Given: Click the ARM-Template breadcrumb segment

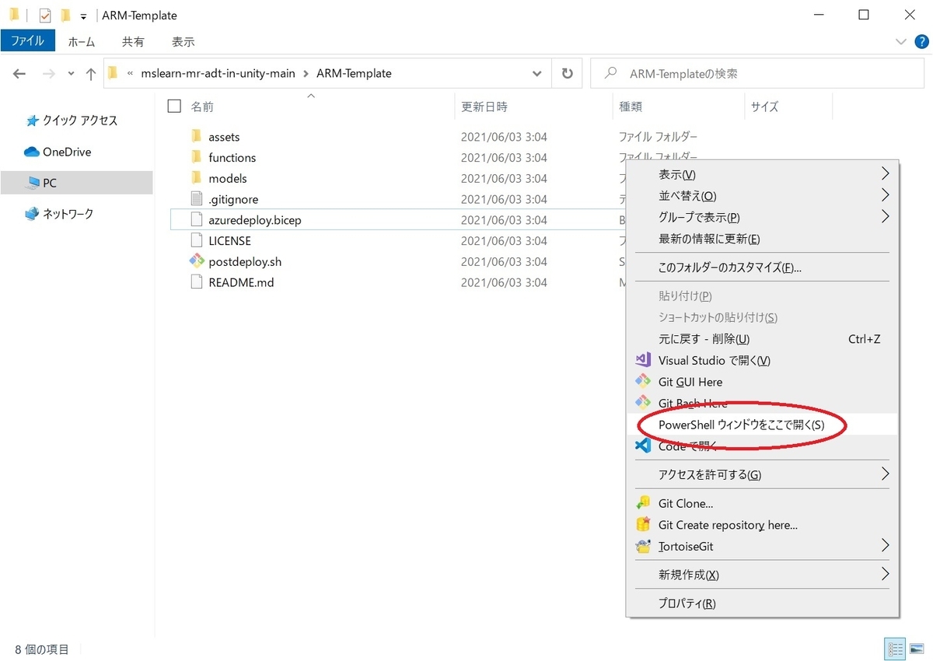Looking at the screenshot, I should [354, 74].
